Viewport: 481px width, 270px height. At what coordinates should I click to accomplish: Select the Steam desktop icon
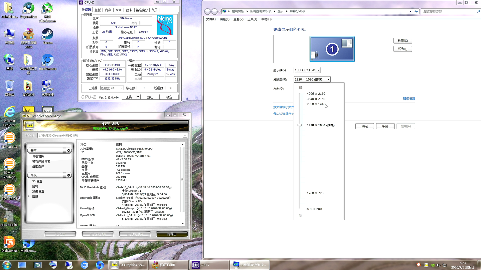(47, 36)
